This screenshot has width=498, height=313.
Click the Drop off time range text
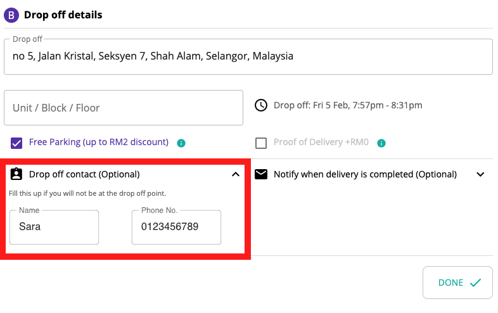(348, 105)
